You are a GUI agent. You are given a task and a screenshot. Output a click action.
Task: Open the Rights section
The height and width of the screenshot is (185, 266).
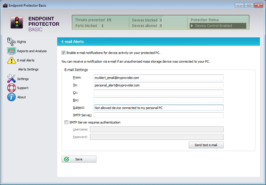coord(21,42)
